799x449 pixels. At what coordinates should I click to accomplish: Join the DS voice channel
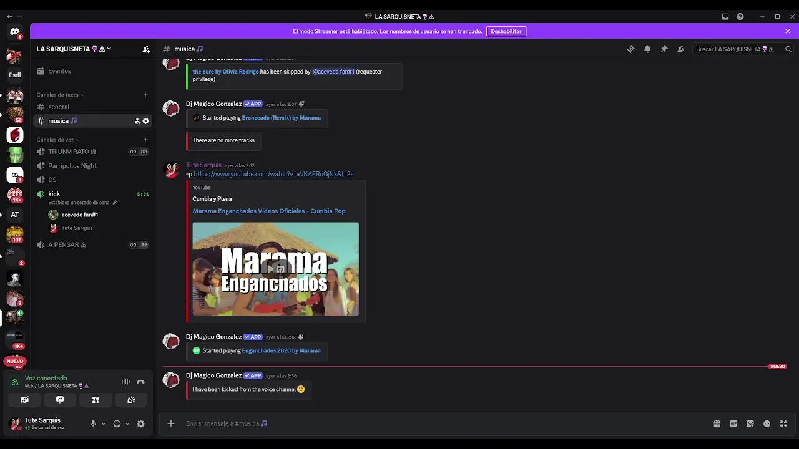[x=92, y=180]
